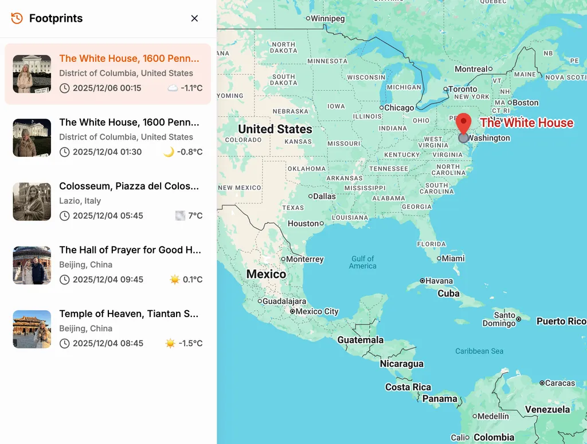Open the Hall of Prayer photo thumbnail

[32, 265]
